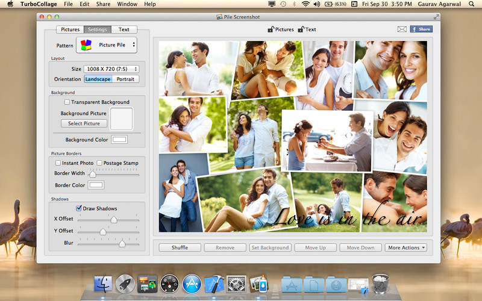
Task: Select Portrait orientation
Action: [125, 79]
